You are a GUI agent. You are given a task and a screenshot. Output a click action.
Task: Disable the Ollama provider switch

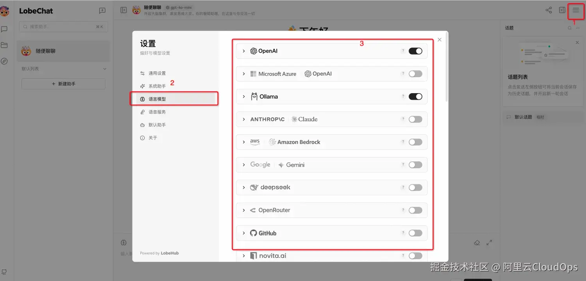[415, 97]
